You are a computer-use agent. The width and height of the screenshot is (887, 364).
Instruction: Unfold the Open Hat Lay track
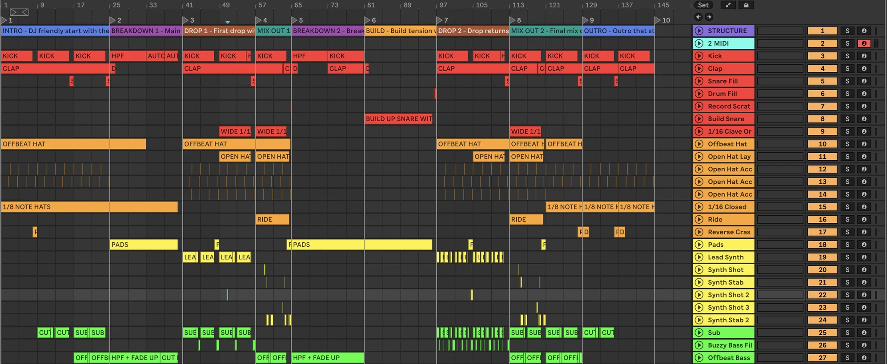[699, 157]
